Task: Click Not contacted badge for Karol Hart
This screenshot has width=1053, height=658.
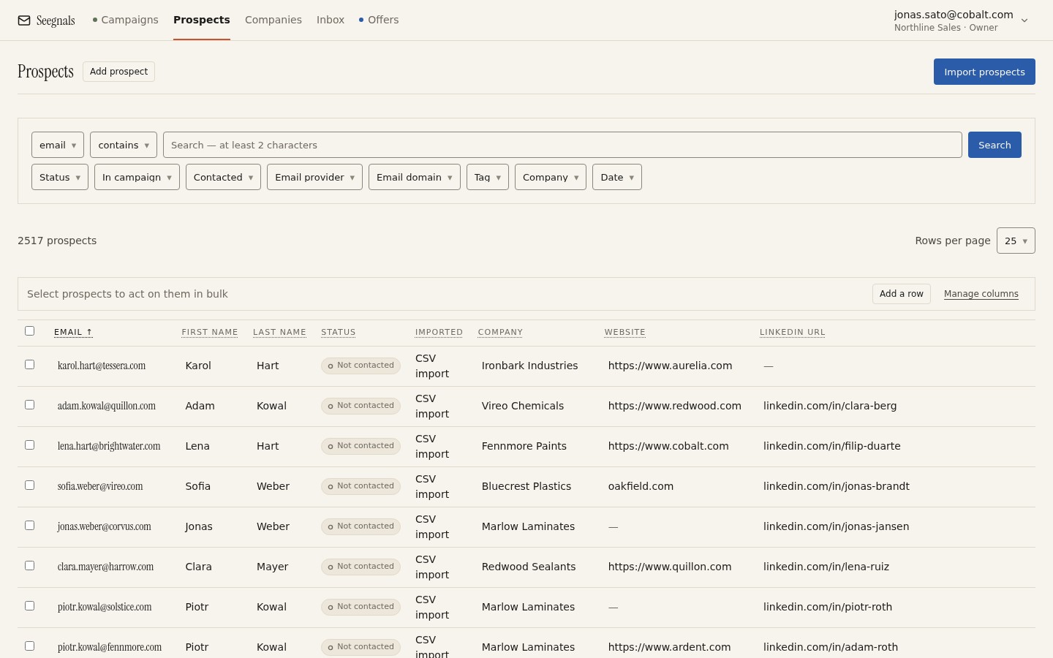Action: (361, 366)
